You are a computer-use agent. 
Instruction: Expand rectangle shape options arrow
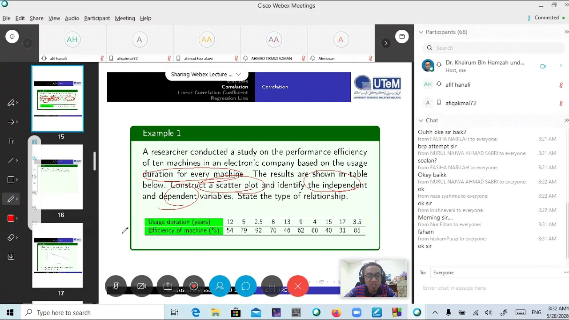[17, 180]
